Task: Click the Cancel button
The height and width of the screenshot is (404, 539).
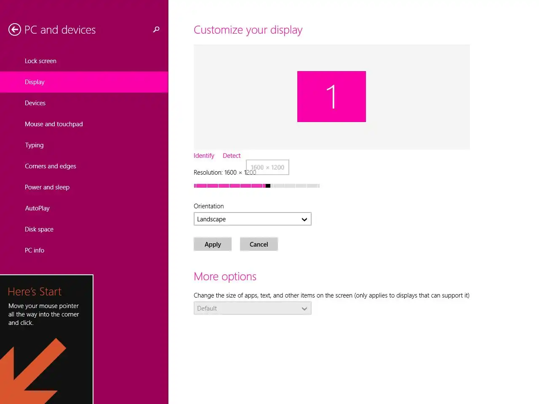Action: coord(259,244)
